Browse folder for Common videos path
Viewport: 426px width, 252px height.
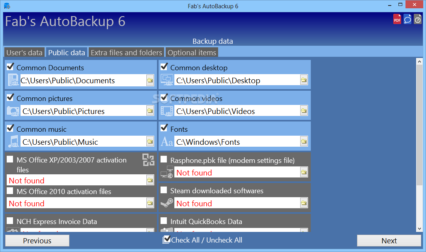(304, 111)
